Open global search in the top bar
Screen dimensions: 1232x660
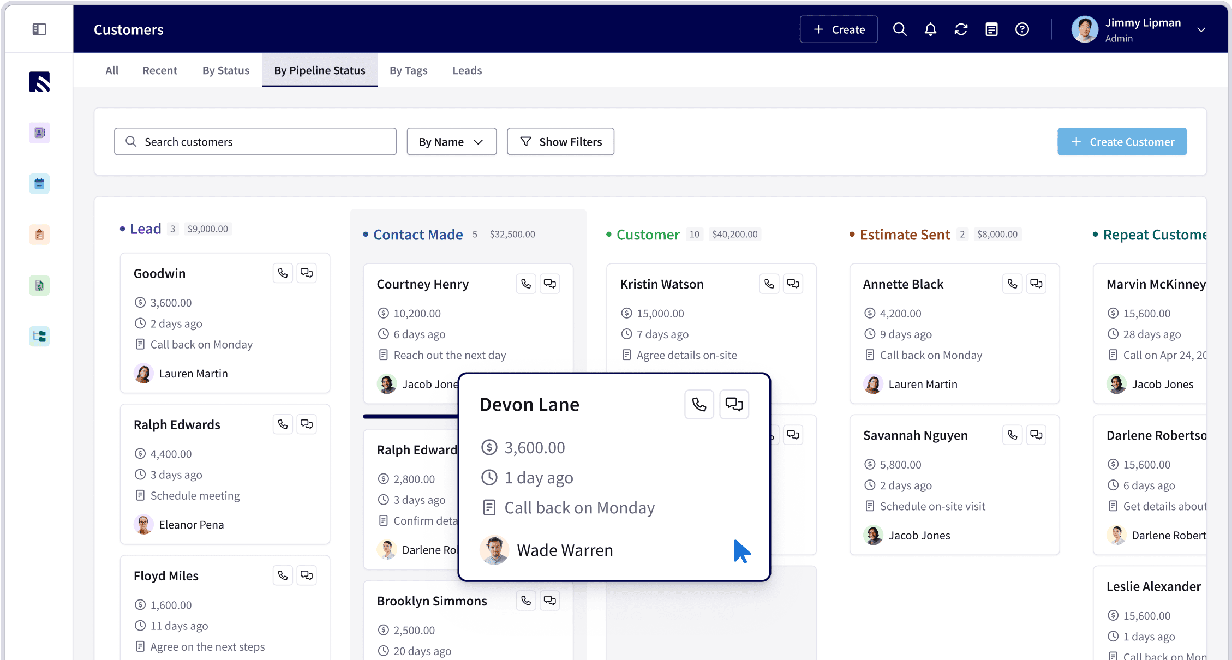[x=900, y=29]
